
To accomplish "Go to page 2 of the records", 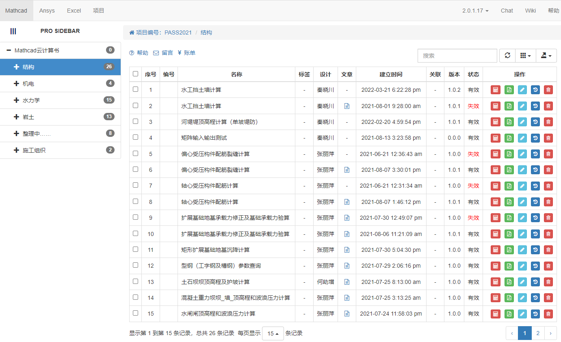I will click(x=538, y=333).
